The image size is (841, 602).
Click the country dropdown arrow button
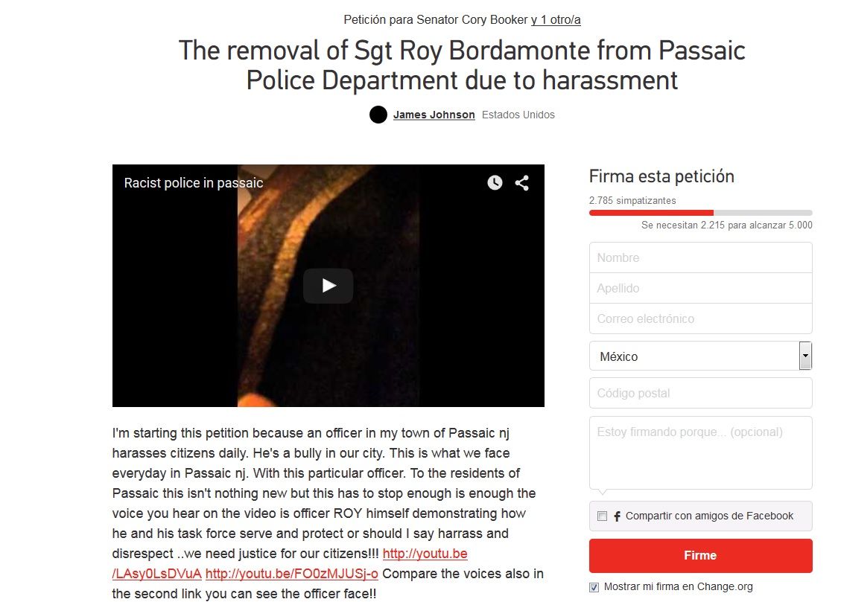[805, 356]
